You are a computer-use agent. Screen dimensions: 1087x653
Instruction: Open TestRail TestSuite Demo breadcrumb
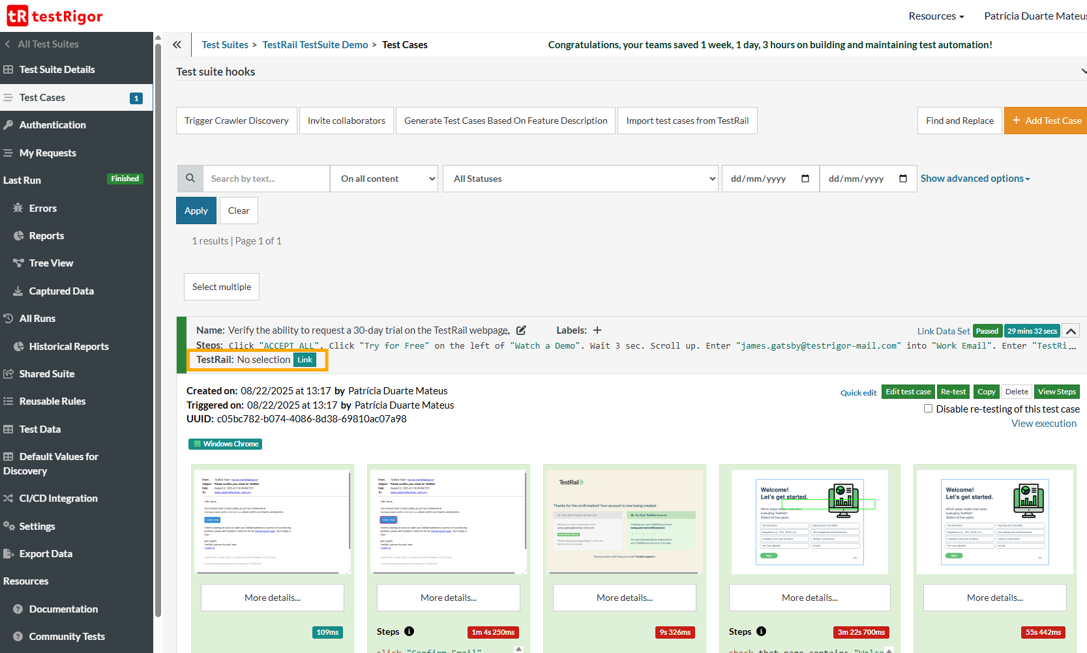click(x=315, y=44)
